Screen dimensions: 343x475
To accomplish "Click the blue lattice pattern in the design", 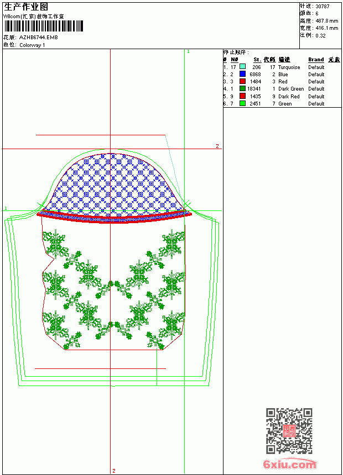I will click(x=112, y=182).
